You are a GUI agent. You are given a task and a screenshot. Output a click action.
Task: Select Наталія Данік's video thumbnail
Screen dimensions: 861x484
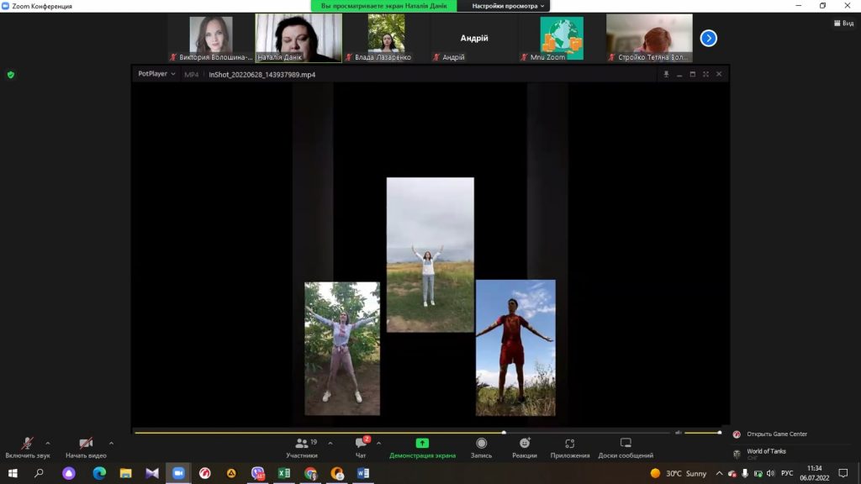[298, 37]
